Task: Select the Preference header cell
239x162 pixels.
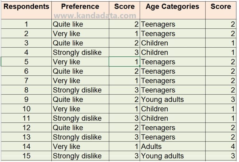Action: pos(80,7)
